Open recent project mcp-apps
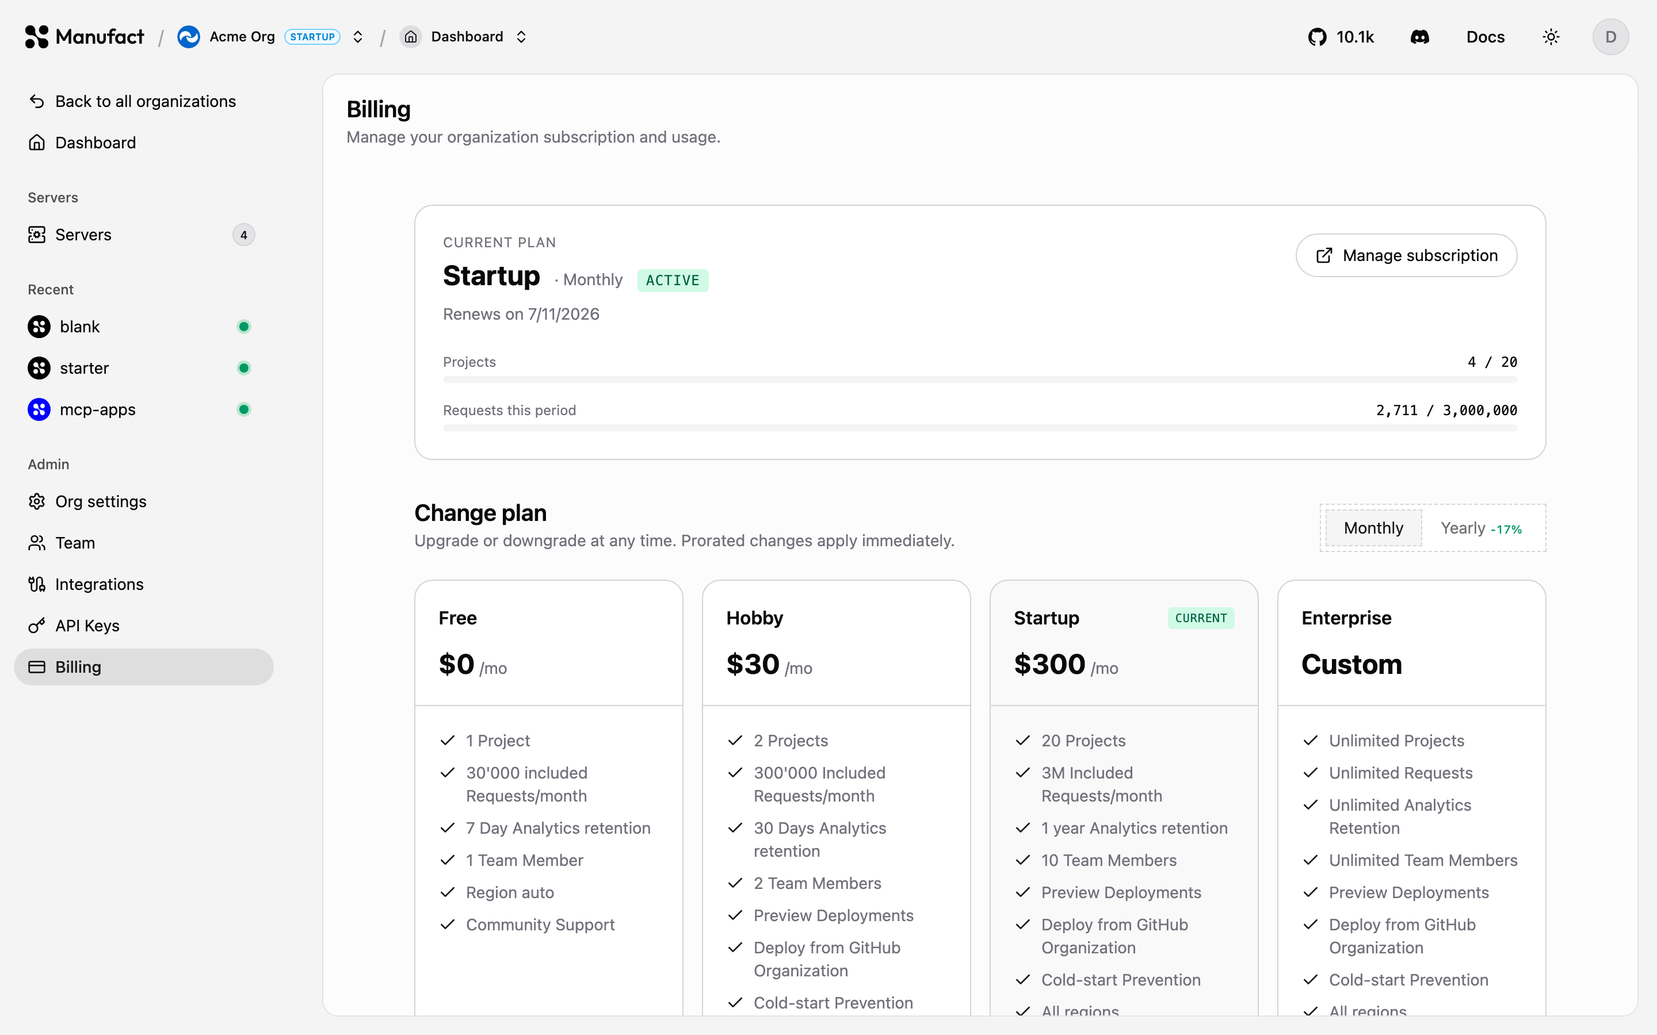The width and height of the screenshot is (1657, 1035). click(144, 409)
